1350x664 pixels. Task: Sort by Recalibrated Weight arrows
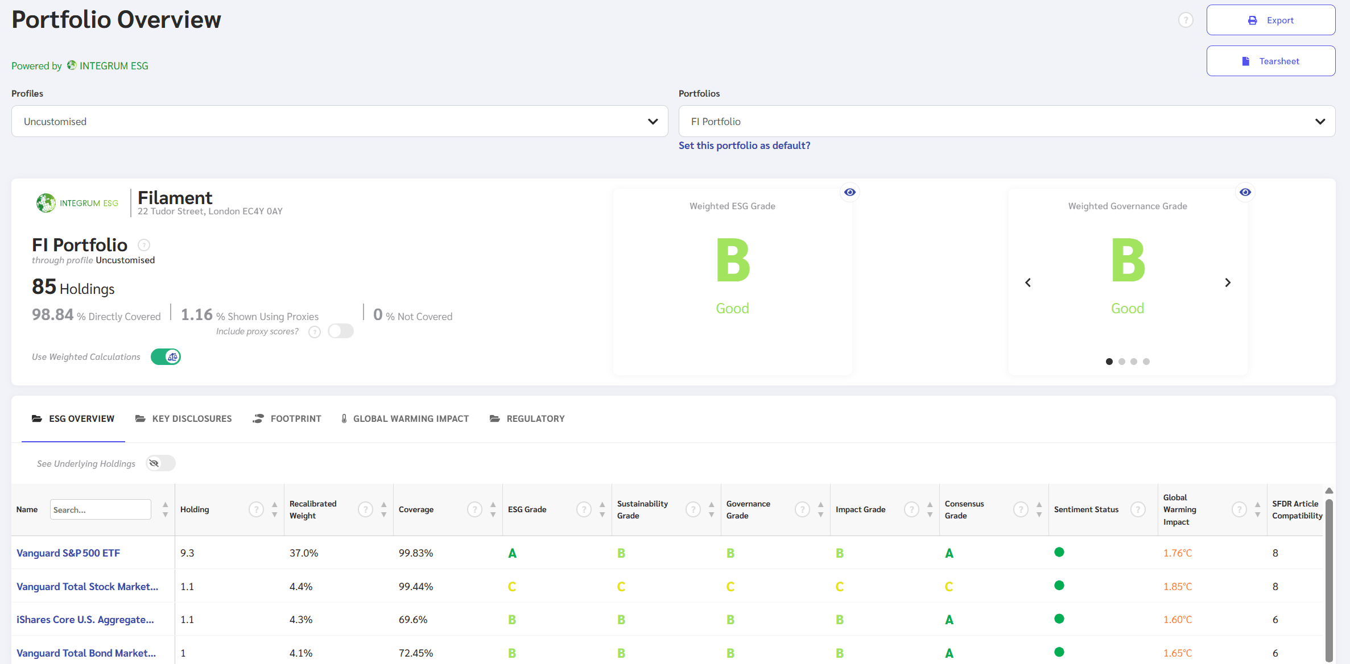(x=383, y=509)
